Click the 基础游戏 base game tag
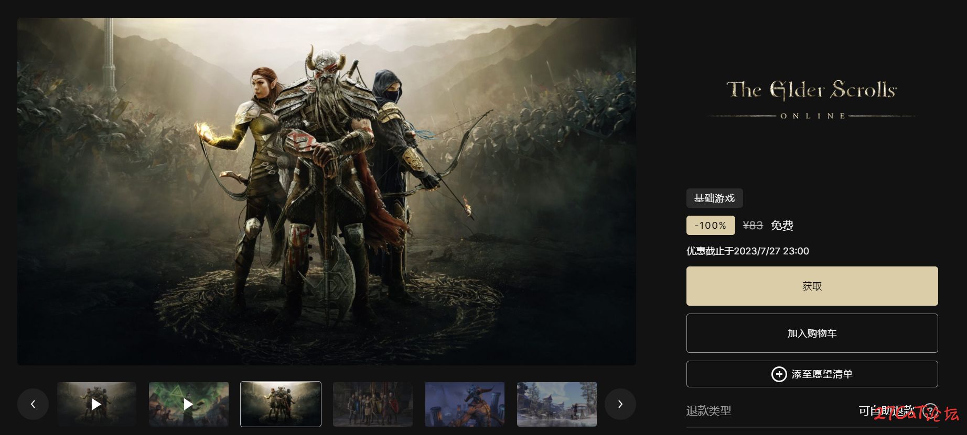Screen dimensions: 967x435 click(x=714, y=198)
